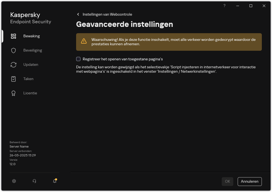
Task: Click the Updaten refresh icon
Action: coord(13,64)
